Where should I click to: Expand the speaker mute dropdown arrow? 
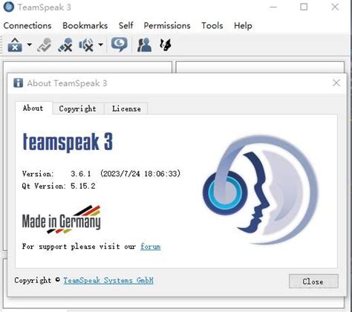point(100,45)
